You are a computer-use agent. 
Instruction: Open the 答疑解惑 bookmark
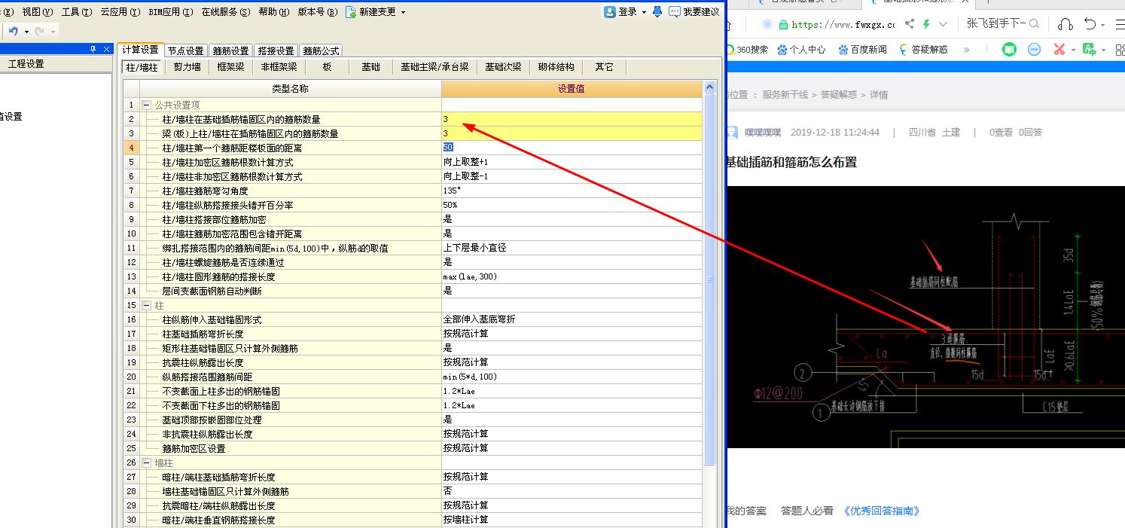[922, 50]
